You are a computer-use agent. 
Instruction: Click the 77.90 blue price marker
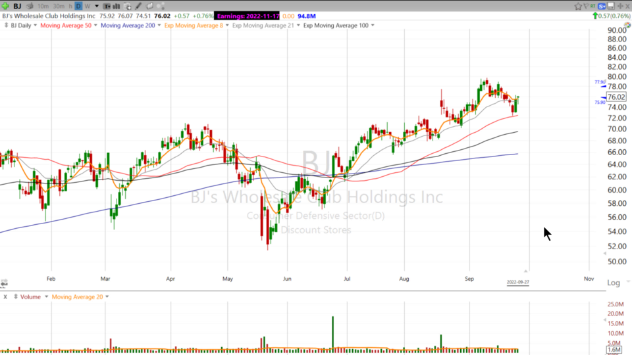point(600,83)
